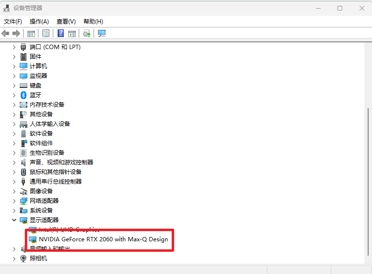372x274 pixels.
Task: Select NVIDIA GeForce RTX 2060 with Max-Q Design
Action: [x=103, y=239]
